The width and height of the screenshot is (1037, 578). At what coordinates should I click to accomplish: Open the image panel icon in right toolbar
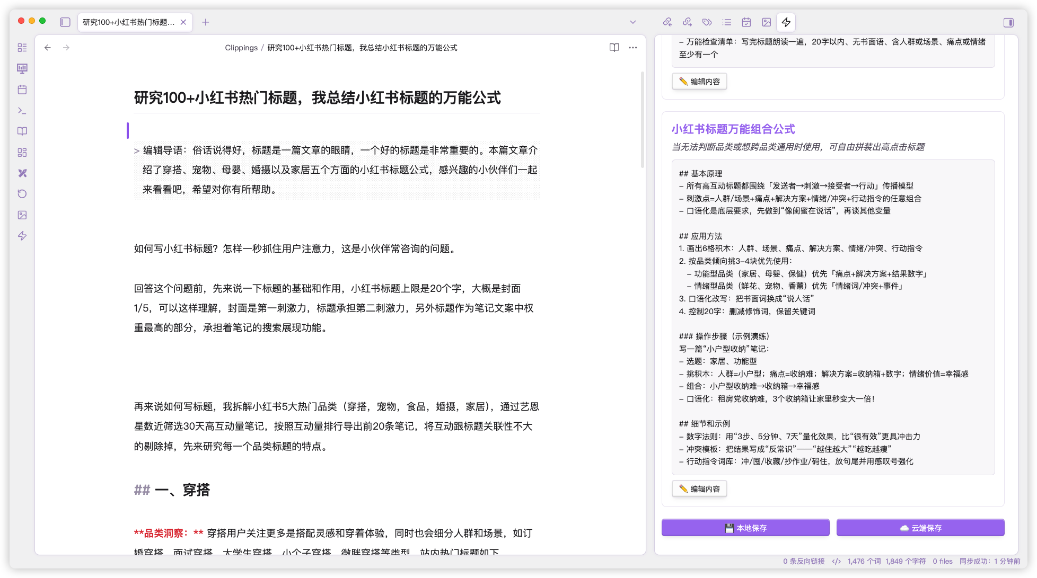(x=767, y=22)
